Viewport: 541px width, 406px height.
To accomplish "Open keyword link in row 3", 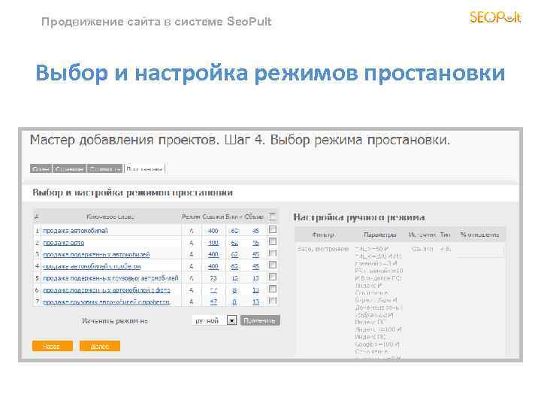I will (96, 254).
